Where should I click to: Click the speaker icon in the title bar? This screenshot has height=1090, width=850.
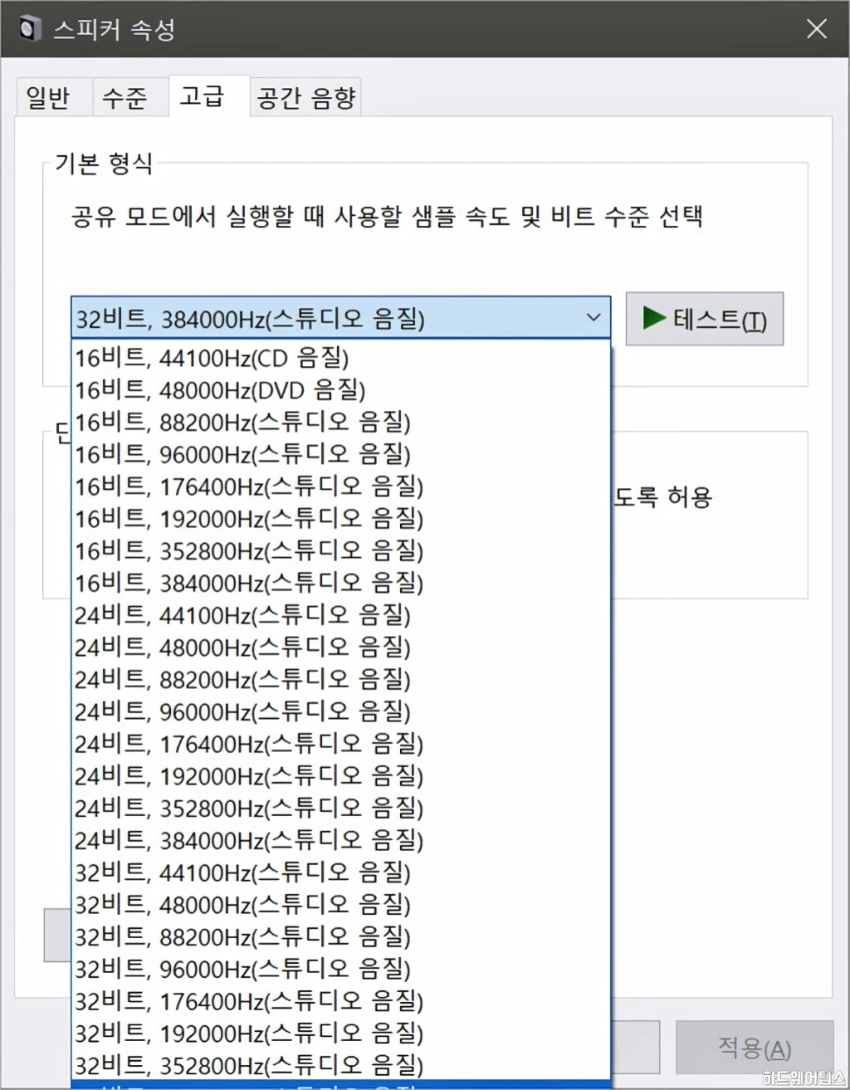tap(30, 29)
